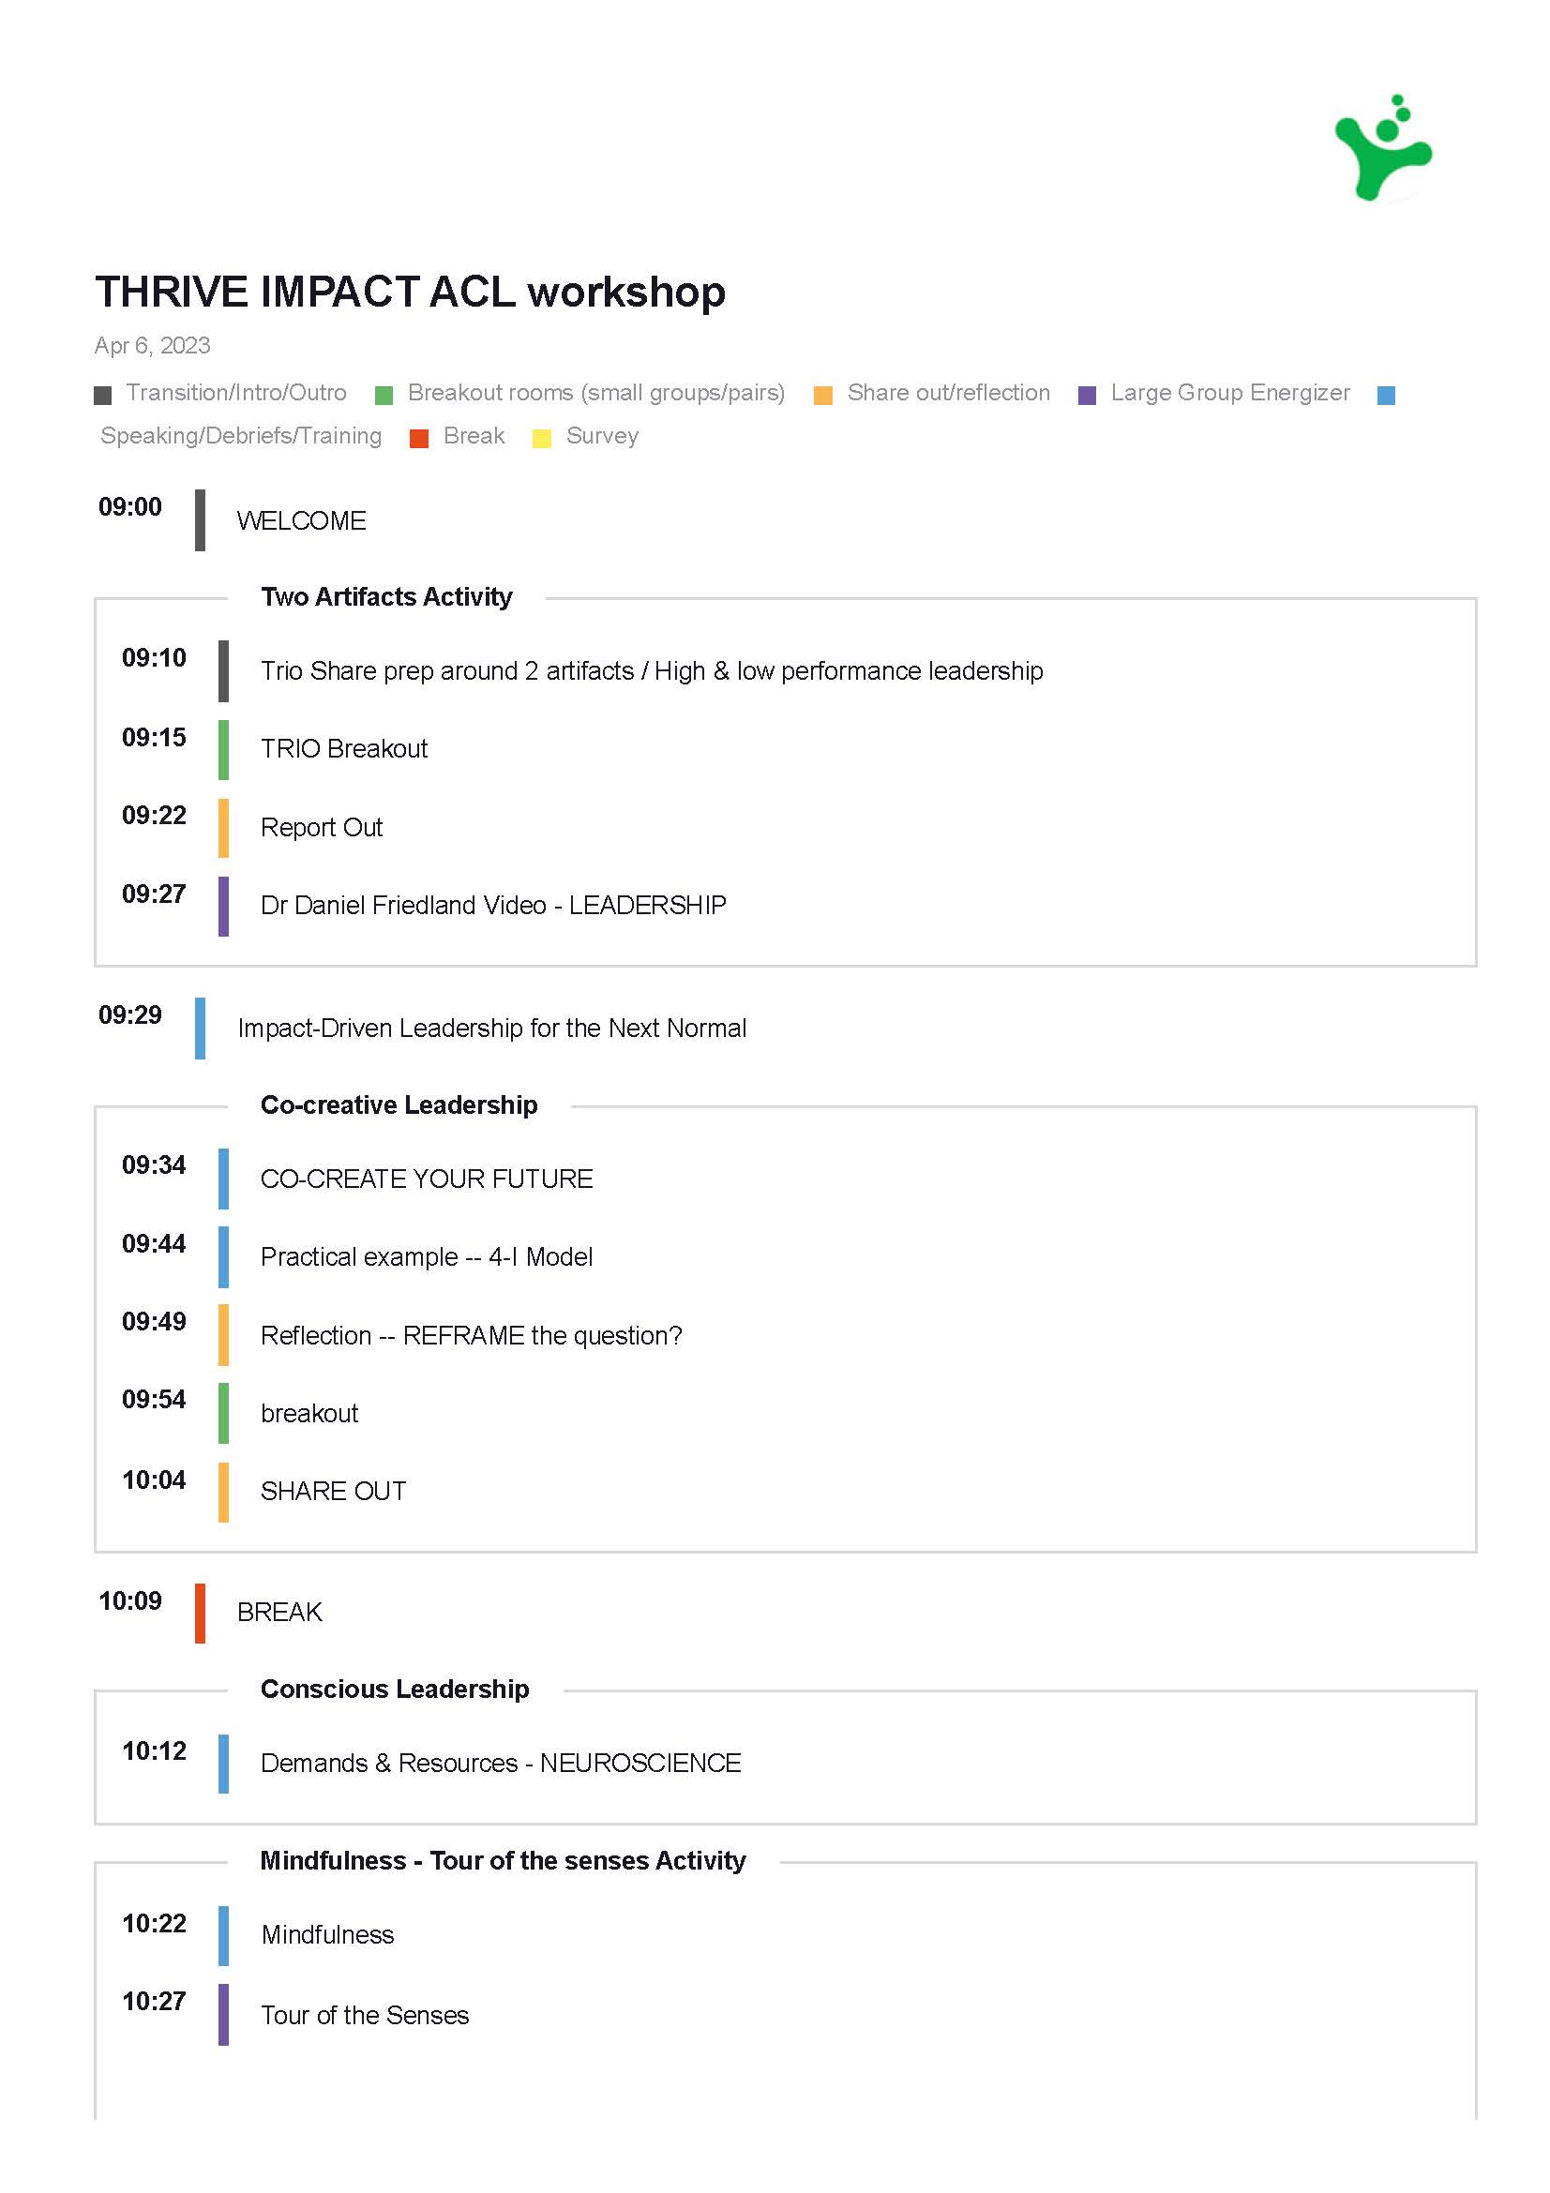This screenshot has height=2193, width=1550.
Task: Select the TRIO Breakout agenda entry
Action: 344,749
